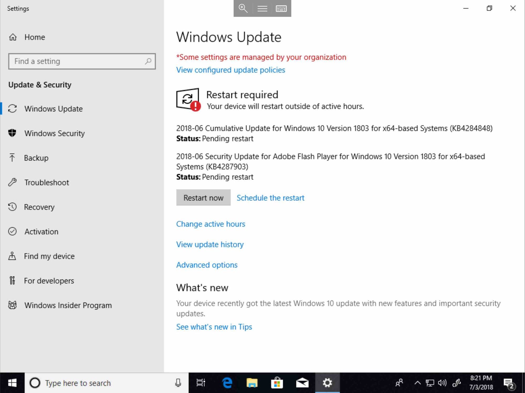The image size is (525, 393).
Task: Click the Insider Program cat icon
Action: (12, 305)
